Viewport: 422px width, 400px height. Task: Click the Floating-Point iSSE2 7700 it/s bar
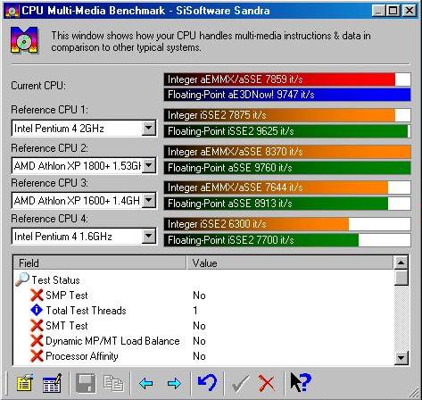(287, 240)
